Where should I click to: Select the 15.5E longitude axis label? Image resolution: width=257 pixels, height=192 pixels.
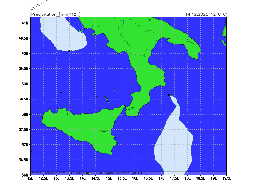pos(122,178)
